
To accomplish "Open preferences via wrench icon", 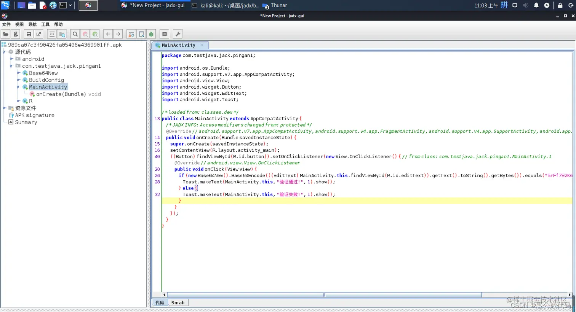I will point(178,34).
